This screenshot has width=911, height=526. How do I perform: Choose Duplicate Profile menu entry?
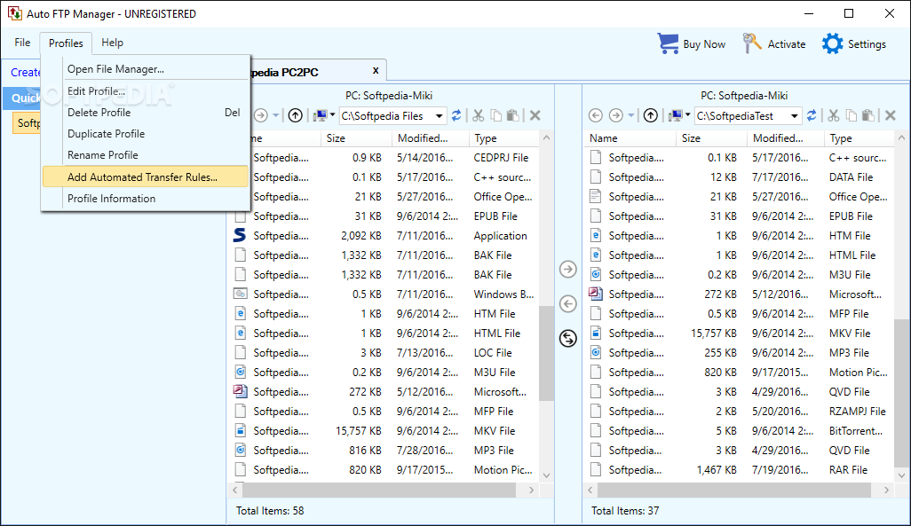[146, 134]
